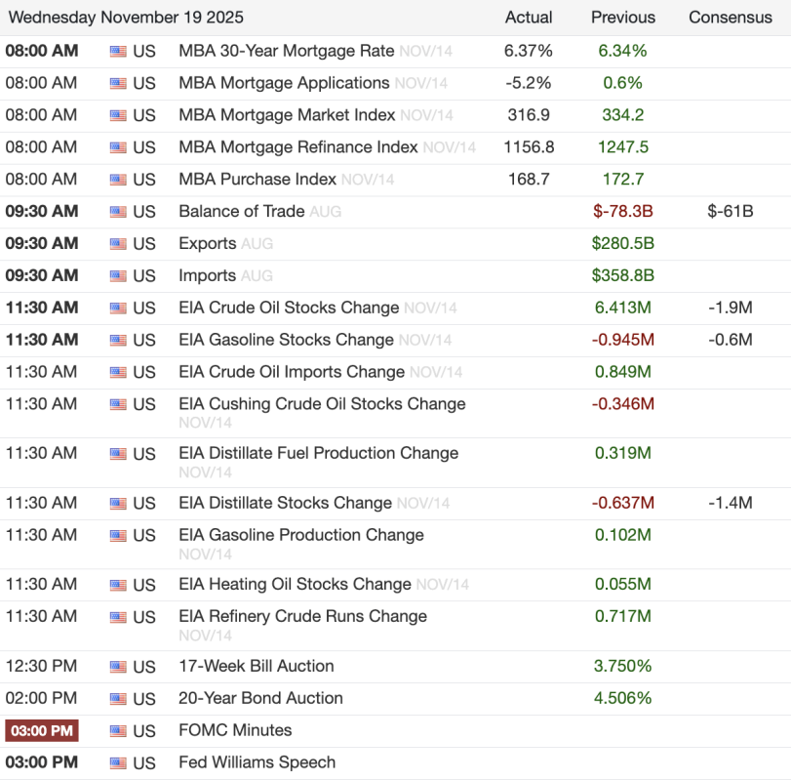The image size is (791, 781).
Task: Click the US flag in Balance of Trade row
Action: 118,212
